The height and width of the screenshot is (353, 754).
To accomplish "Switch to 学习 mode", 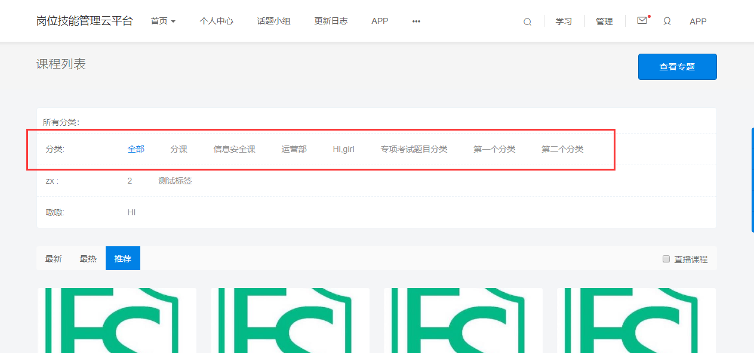I will [564, 21].
